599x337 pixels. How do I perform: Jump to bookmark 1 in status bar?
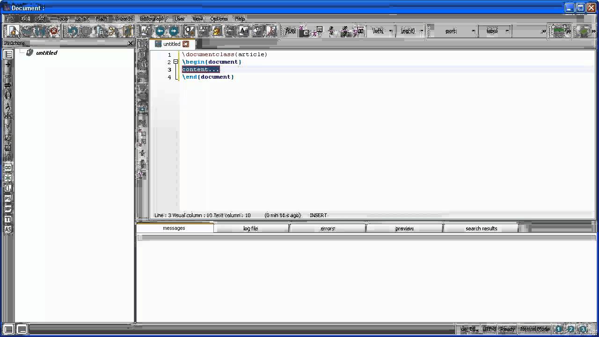tap(559, 329)
